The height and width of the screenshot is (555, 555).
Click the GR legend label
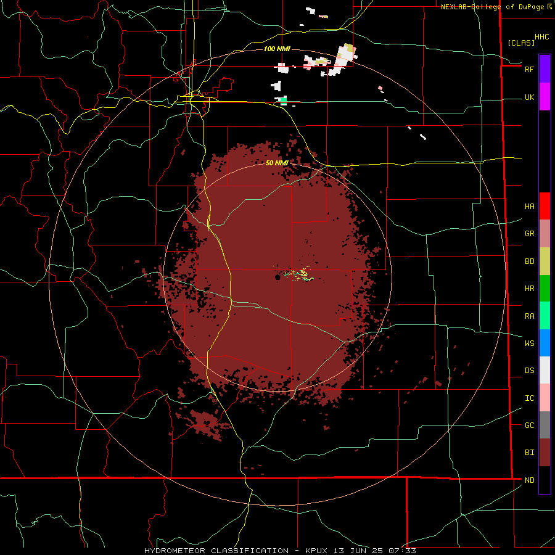[x=529, y=234]
